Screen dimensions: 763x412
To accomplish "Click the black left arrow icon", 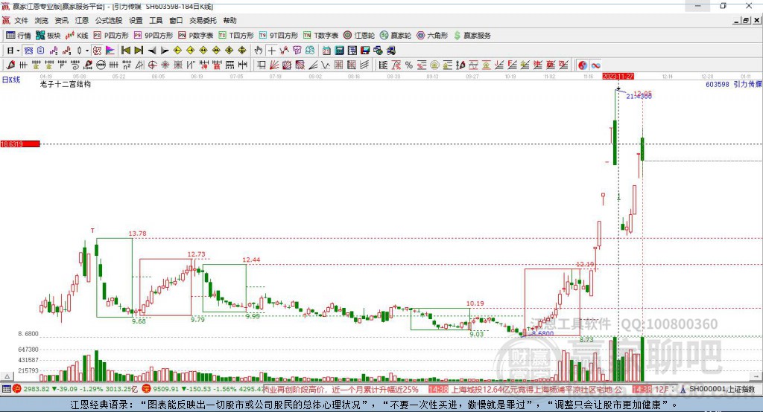I will pos(152,50).
